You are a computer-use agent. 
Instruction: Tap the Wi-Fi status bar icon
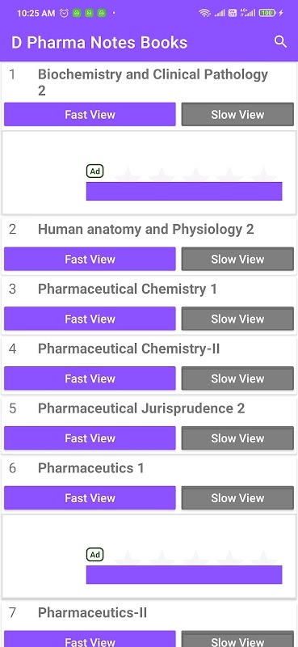(x=204, y=13)
